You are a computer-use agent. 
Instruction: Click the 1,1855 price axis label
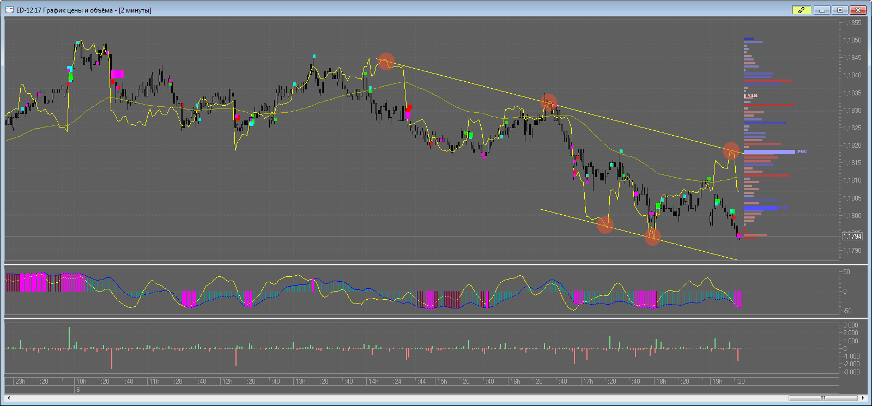point(852,23)
